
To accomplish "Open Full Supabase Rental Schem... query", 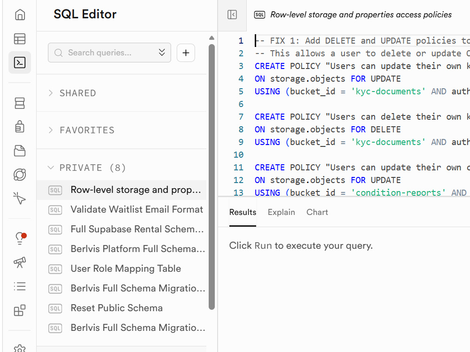I will pos(121,230).
